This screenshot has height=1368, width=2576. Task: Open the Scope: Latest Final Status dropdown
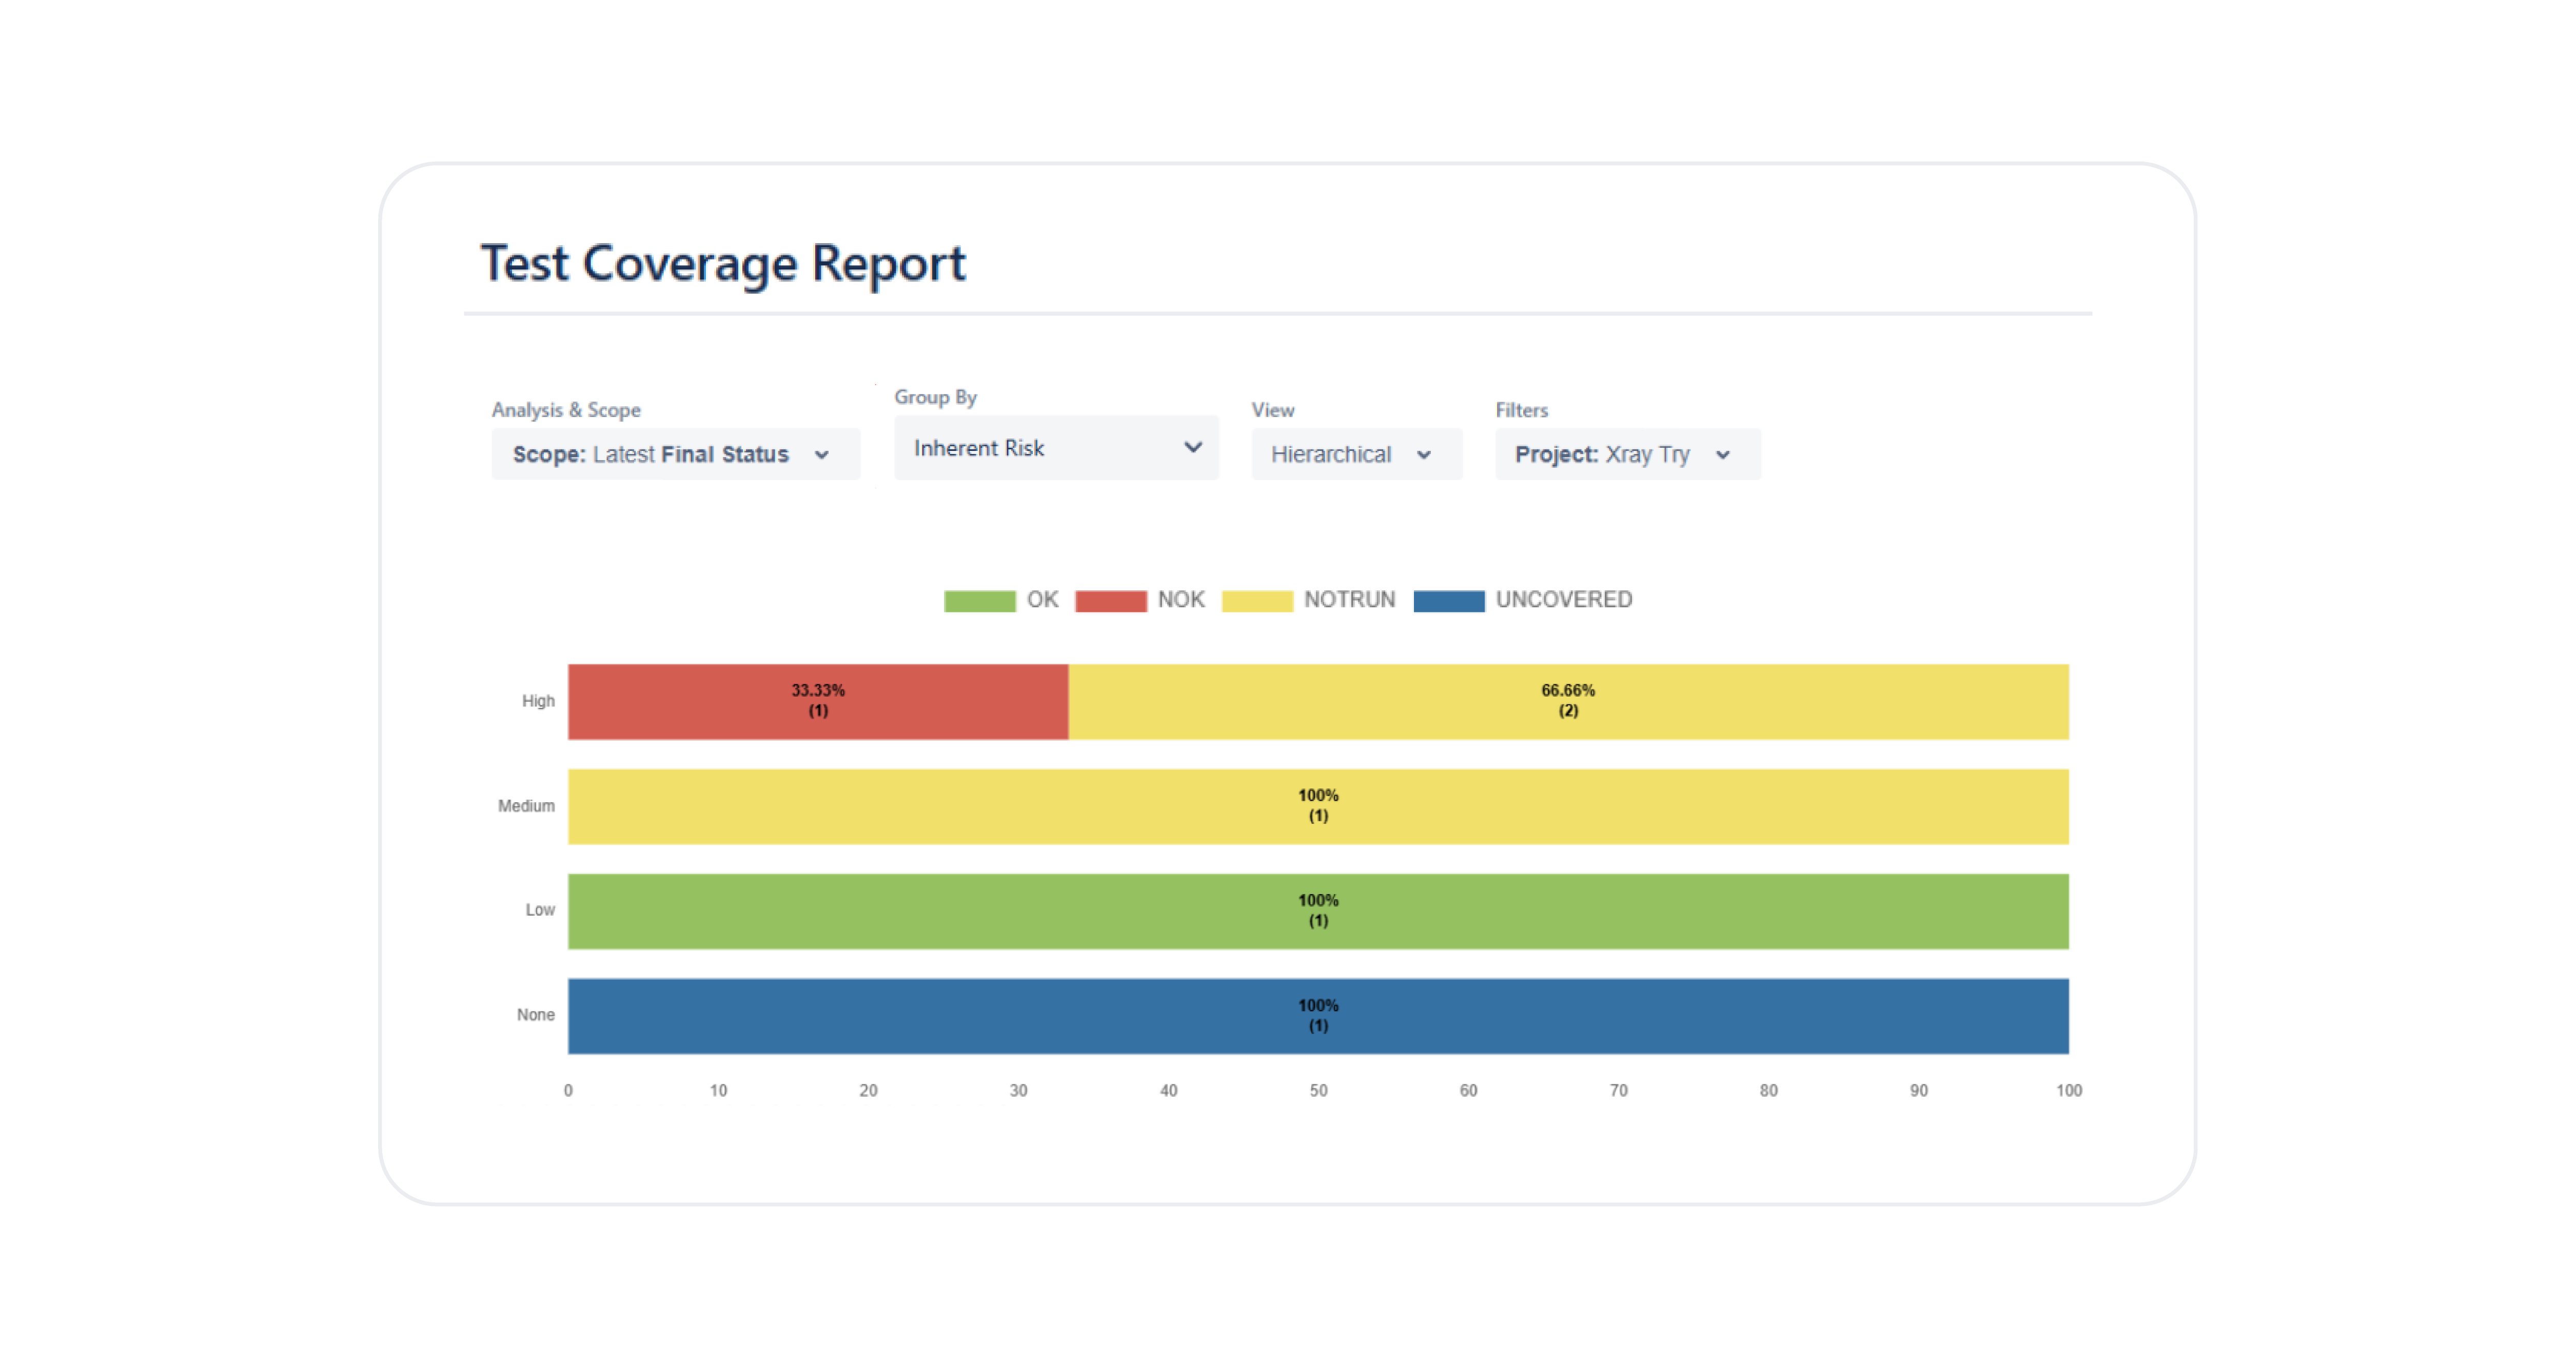click(675, 454)
